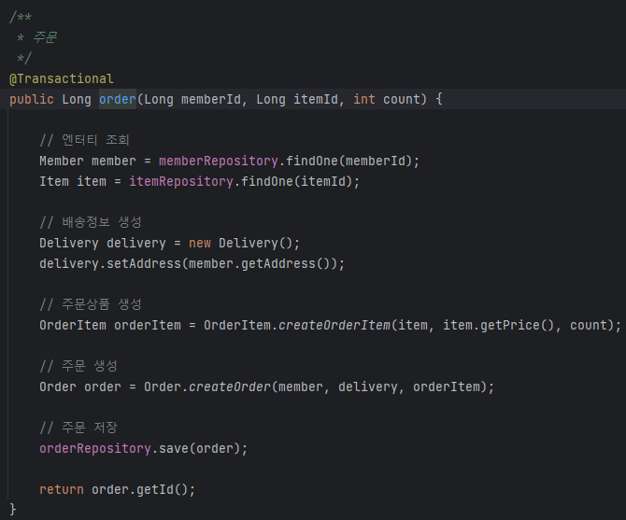The width and height of the screenshot is (626, 520).
Task: Click the 배송정보 생성 comment
Action: coord(91,222)
